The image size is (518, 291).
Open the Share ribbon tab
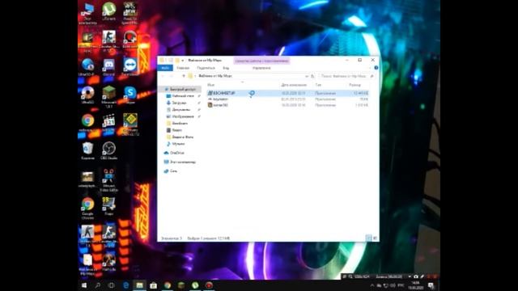coord(206,68)
